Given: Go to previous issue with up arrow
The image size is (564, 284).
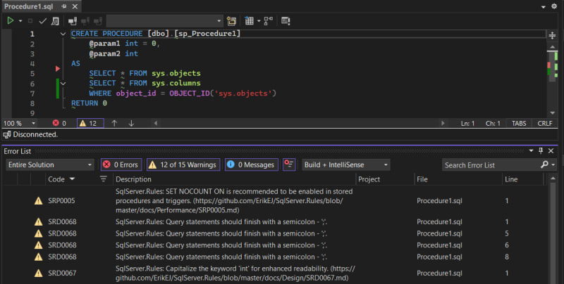Looking at the screenshot, I should click(x=114, y=123).
